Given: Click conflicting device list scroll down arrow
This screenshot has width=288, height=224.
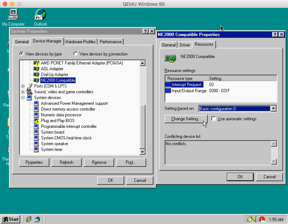Looking at the screenshot, I should point(274,162).
